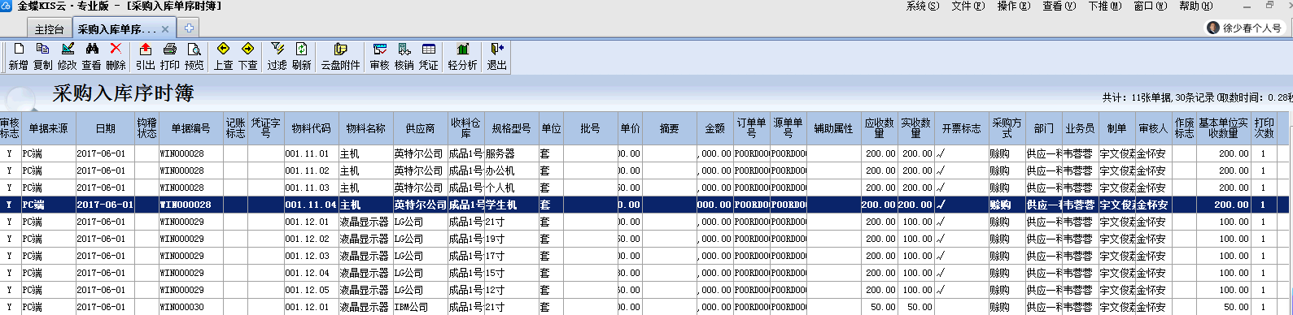The width and height of the screenshot is (1293, 315).
Task: Open 预览 (Print preview) icon
Action: pyautogui.click(x=194, y=57)
